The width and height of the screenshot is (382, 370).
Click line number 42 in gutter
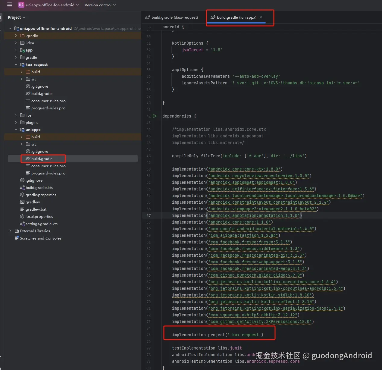coord(149,116)
